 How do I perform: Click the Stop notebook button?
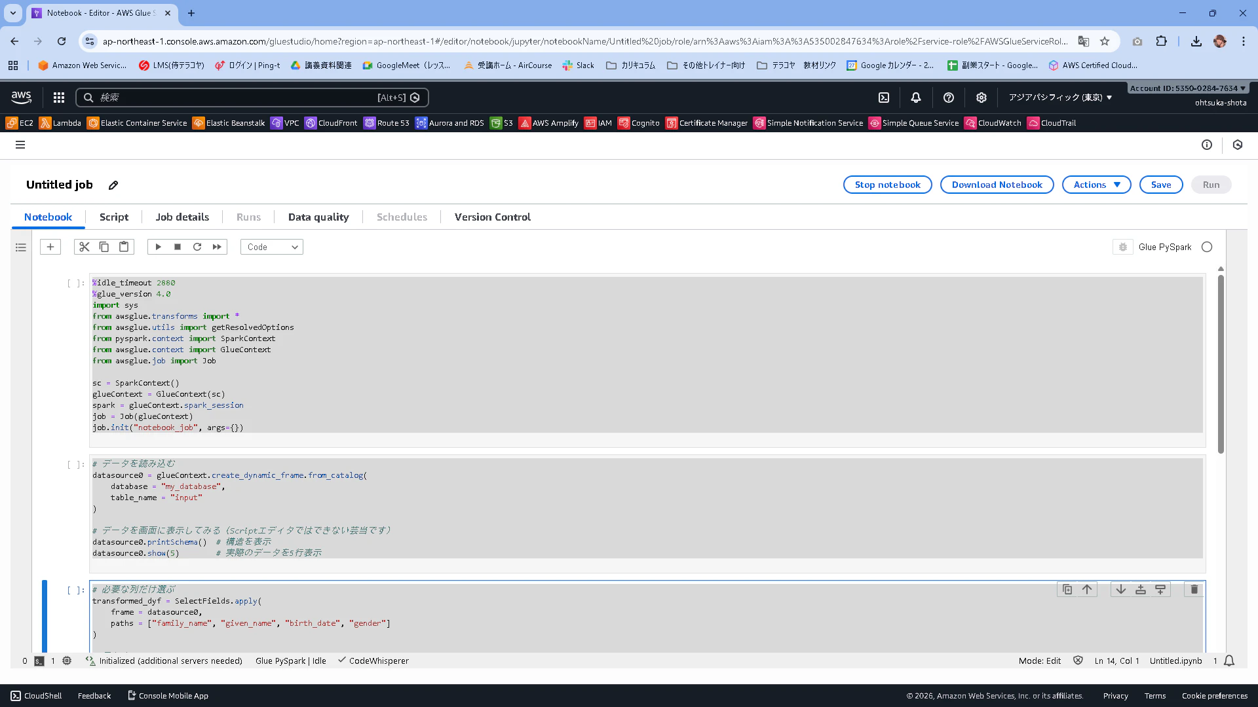click(887, 185)
